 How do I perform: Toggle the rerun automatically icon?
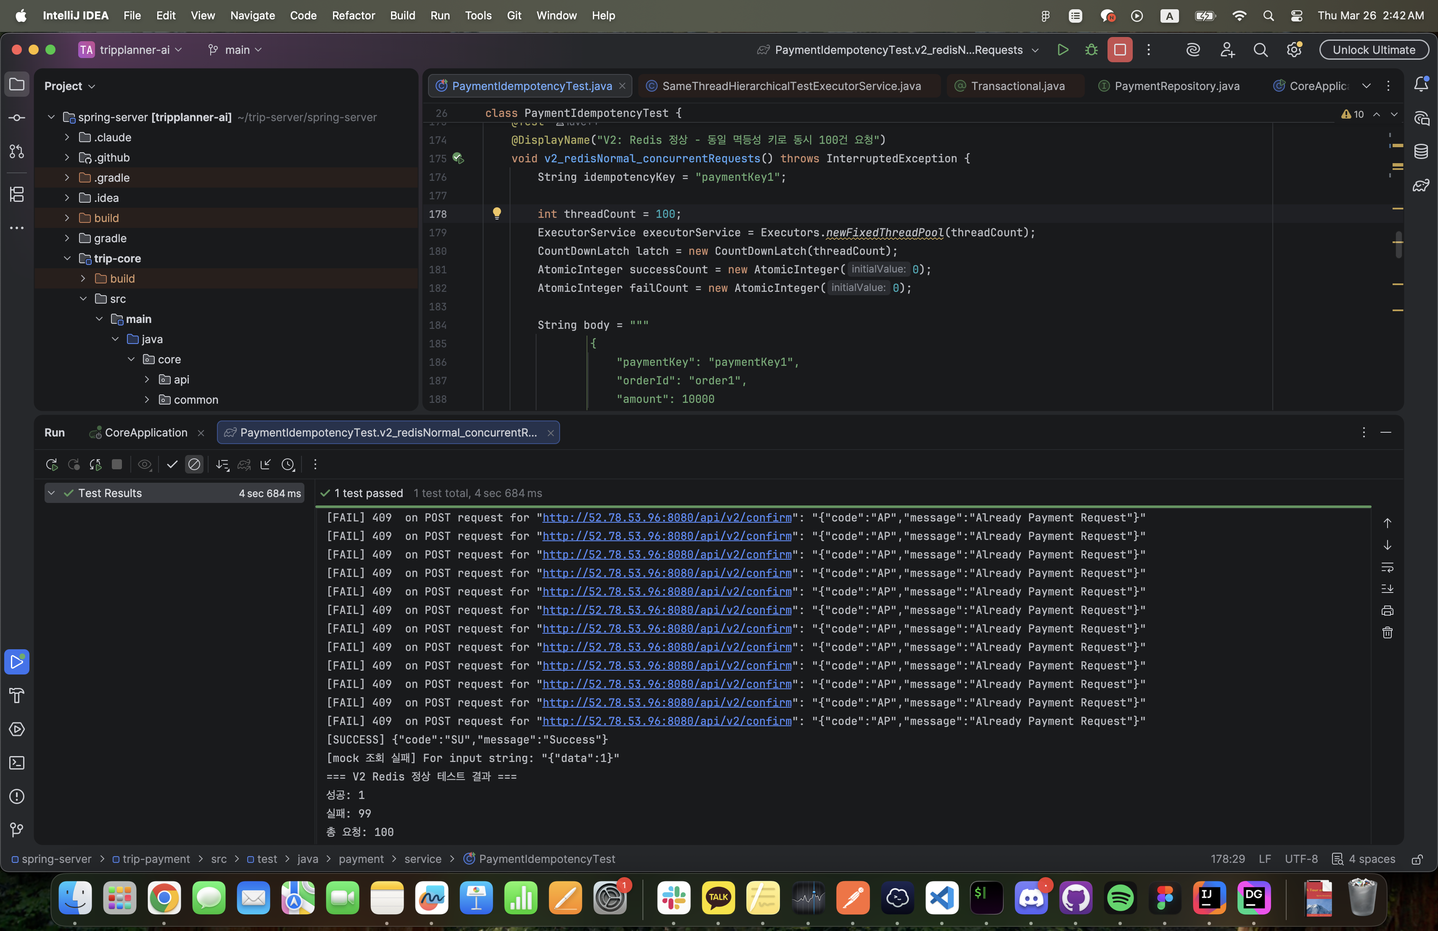pyautogui.click(x=95, y=465)
